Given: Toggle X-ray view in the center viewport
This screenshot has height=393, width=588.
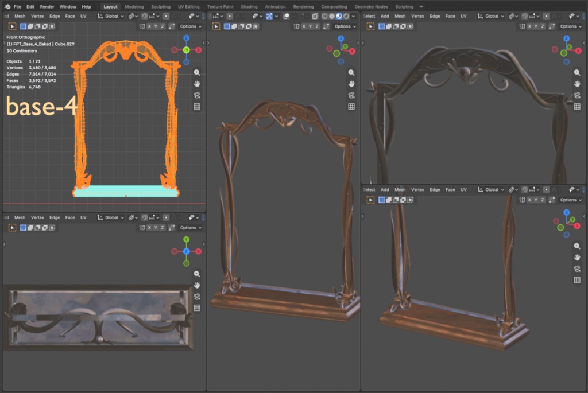Looking at the screenshot, I should (x=315, y=16).
